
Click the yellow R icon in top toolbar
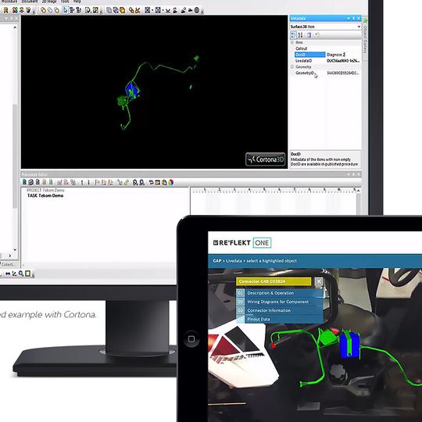coord(5,10)
